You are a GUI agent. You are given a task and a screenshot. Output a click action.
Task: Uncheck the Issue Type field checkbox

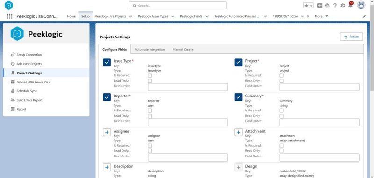[107, 62]
